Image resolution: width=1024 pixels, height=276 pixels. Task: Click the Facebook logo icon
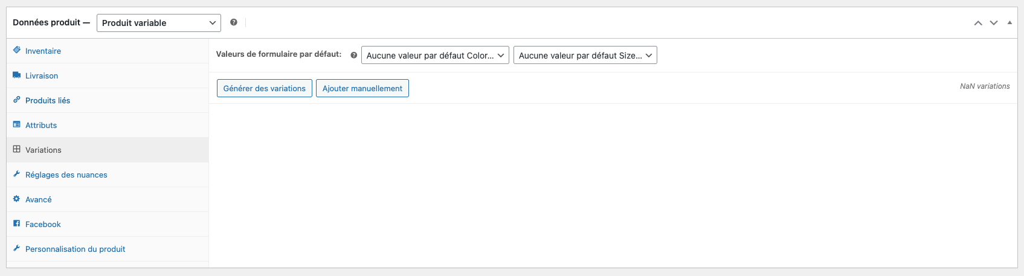coord(17,223)
